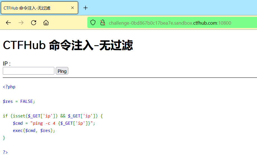Click the forward navigation arrow
257x160 pixels.
[x=21, y=23]
